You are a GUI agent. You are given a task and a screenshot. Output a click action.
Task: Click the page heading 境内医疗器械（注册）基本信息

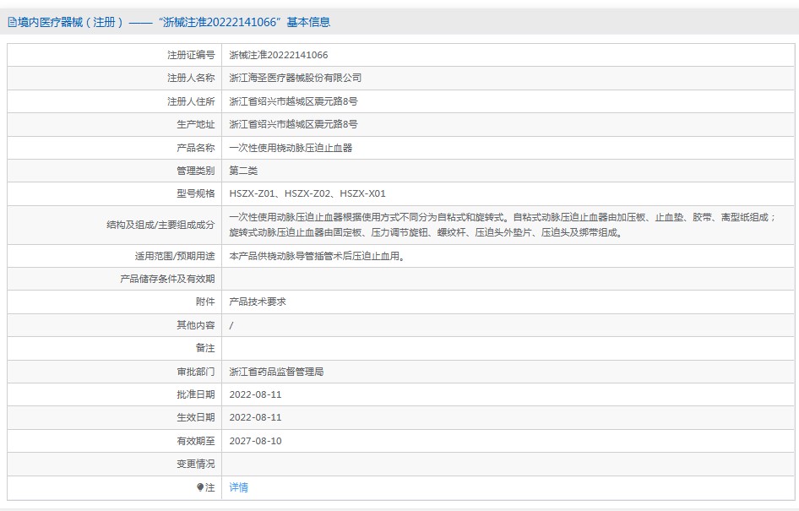pyautogui.click(x=174, y=23)
